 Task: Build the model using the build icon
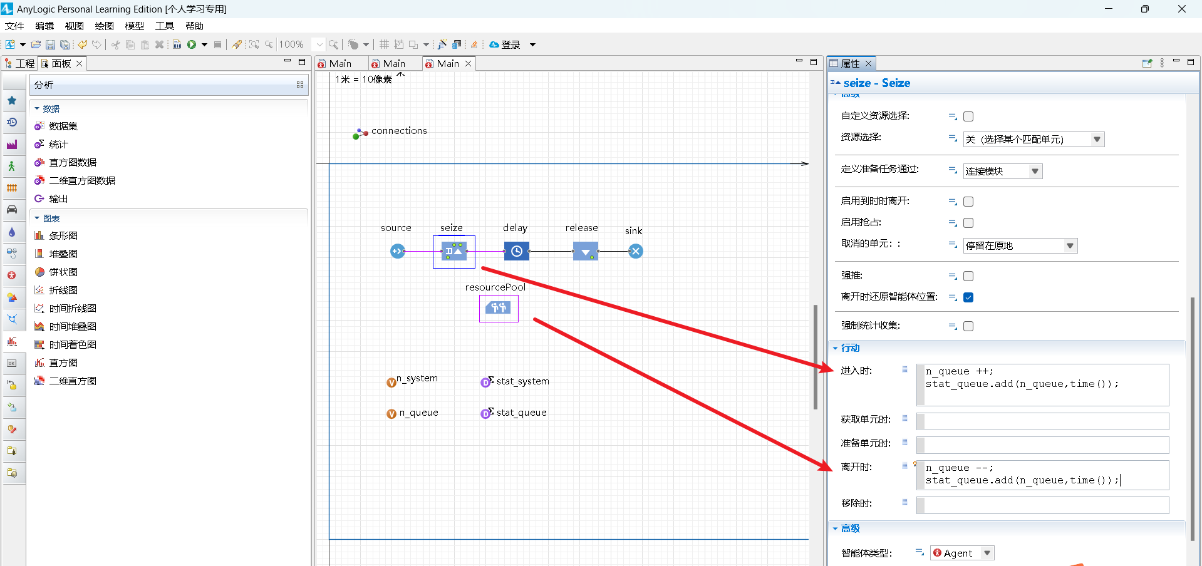tap(177, 44)
